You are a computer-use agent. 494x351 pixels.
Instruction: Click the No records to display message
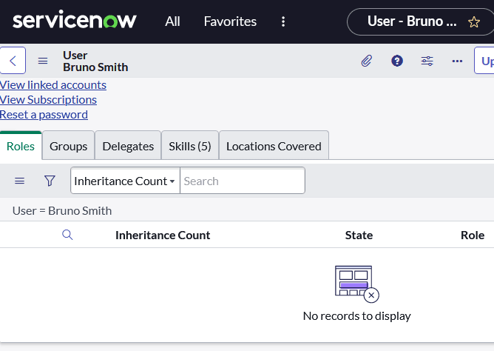pyautogui.click(x=356, y=315)
